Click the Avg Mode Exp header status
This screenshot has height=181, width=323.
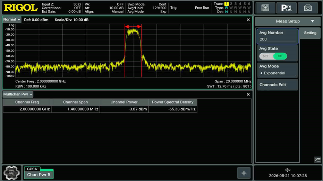pos(147,11)
